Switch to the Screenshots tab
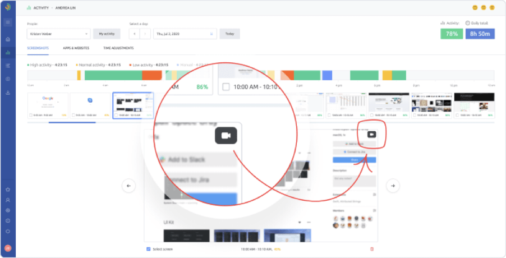 (38, 48)
